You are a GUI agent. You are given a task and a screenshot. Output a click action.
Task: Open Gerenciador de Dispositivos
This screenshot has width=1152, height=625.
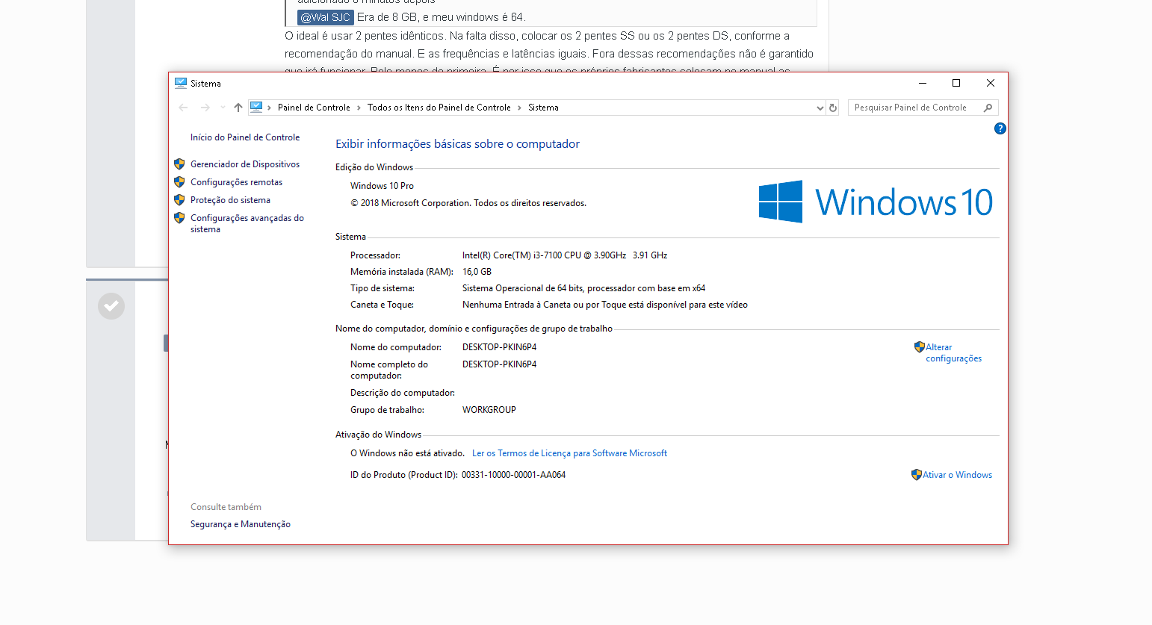click(x=245, y=164)
